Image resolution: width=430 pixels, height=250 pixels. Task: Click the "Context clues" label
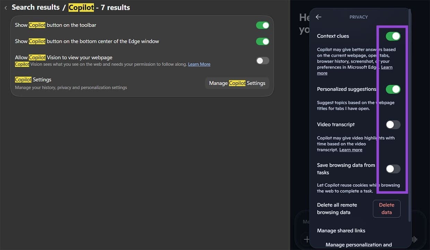pos(333,36)
